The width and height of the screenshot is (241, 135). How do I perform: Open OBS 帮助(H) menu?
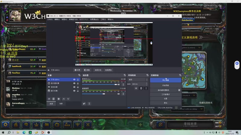point(110,19)
